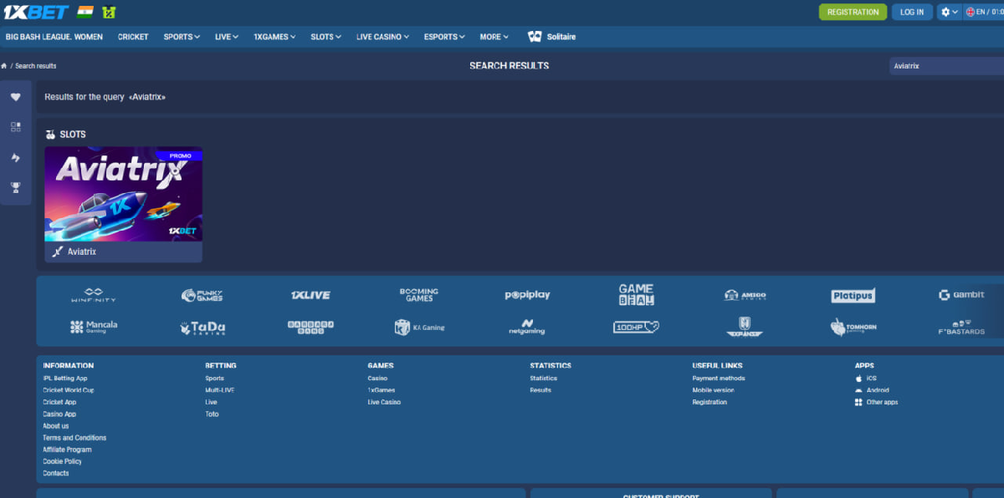
Task: Open Expanse provider logo
Action: pos(745,328)
